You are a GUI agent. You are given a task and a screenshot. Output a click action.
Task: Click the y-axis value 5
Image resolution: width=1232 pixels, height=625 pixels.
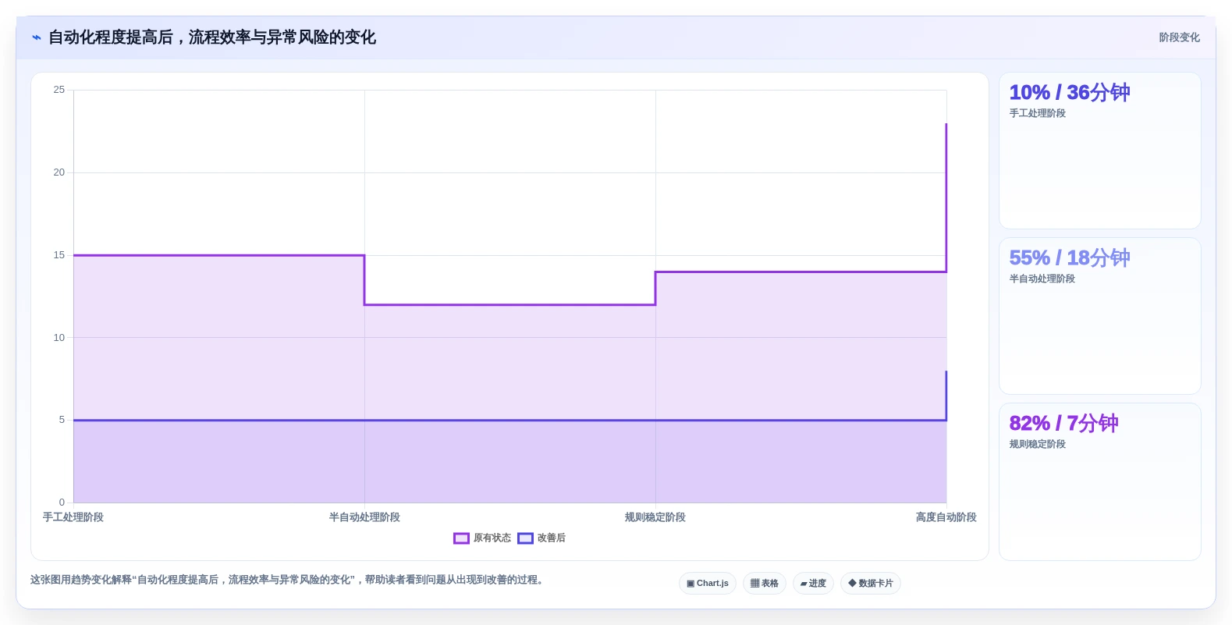coord(62,420)
